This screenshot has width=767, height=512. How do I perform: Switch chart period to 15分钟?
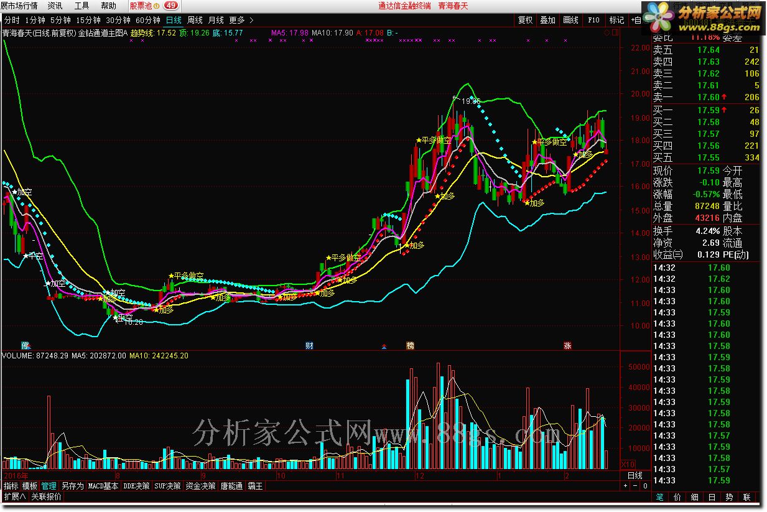88,20
